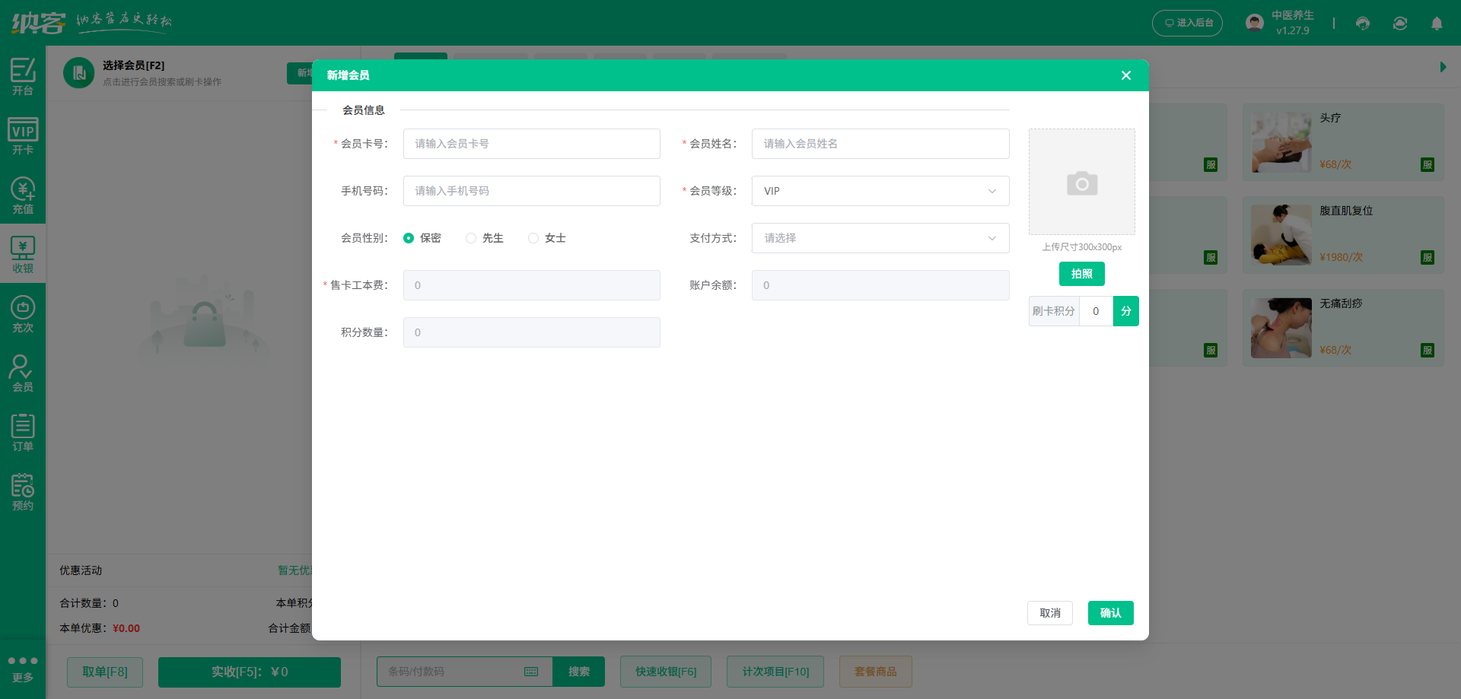Open the 订单 orders icon
Viewport: 1461px width, 699px height.
23,432
